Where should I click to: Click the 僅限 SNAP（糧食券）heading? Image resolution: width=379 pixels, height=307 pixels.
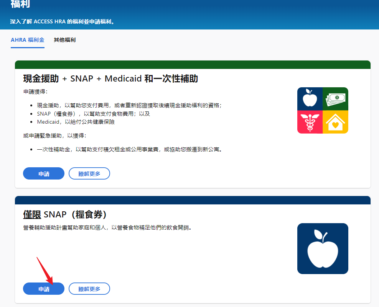pyautogui.click(x=65, y=214)
